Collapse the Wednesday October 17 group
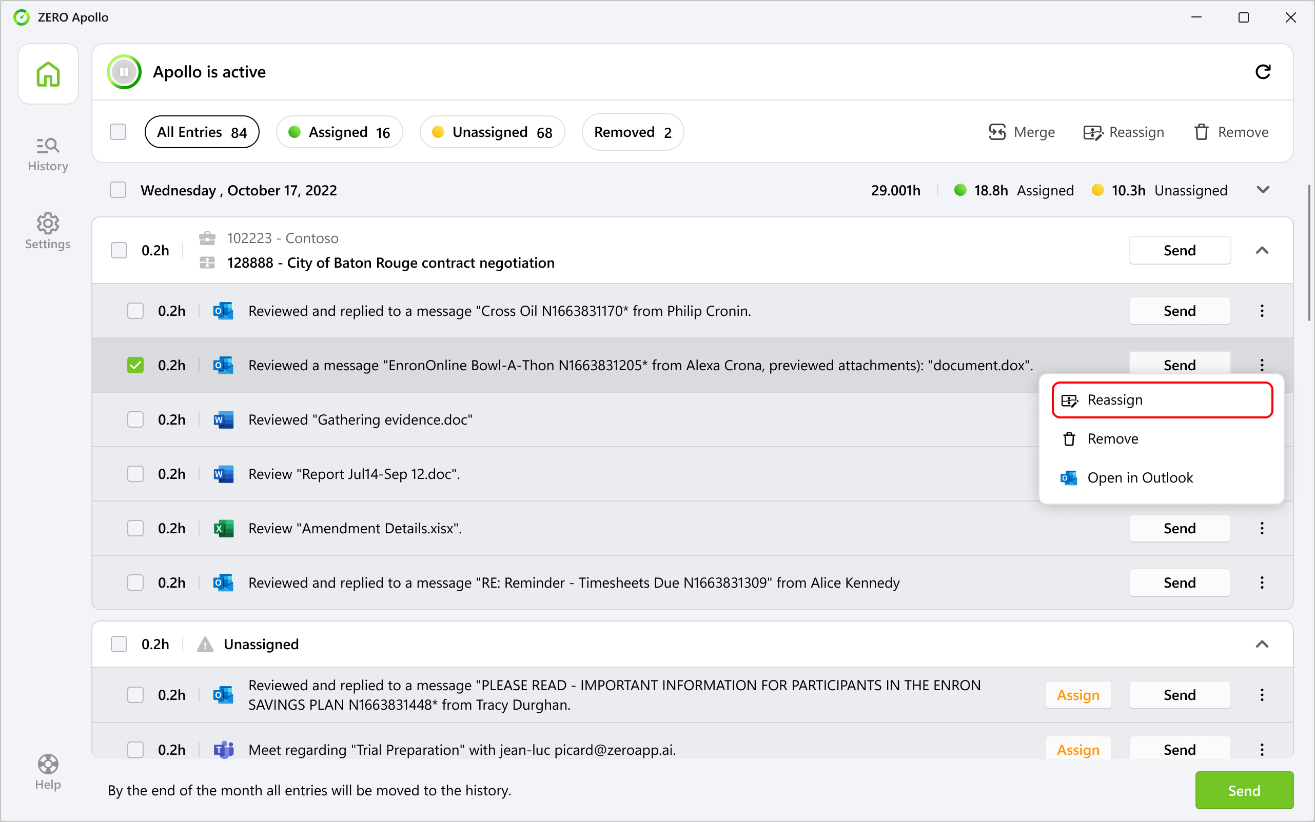The image size is (1315, 822). tap(1263, 190)
